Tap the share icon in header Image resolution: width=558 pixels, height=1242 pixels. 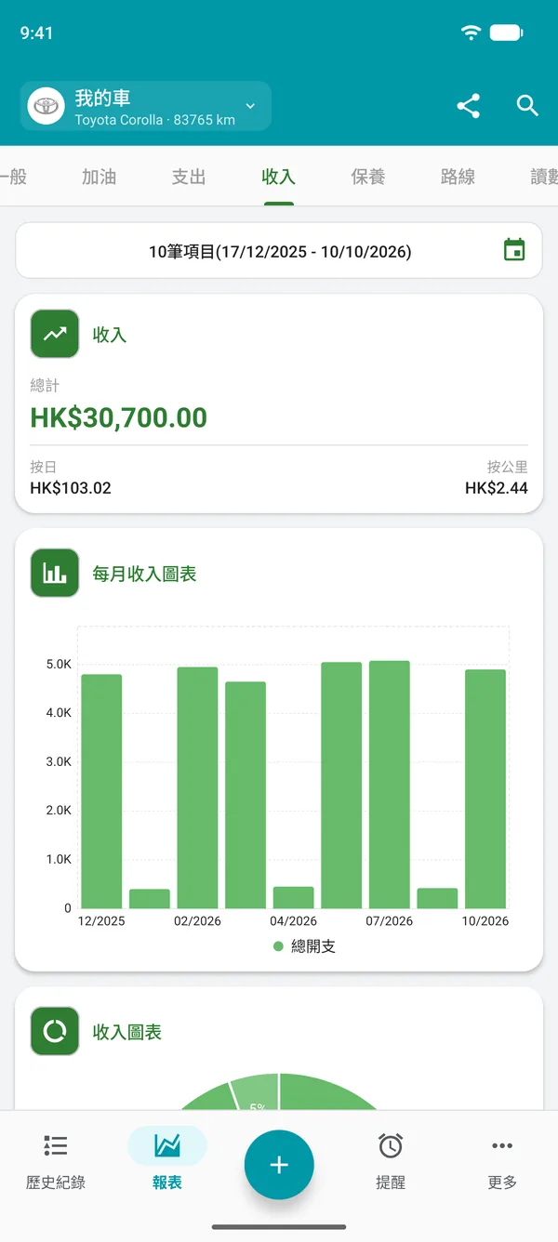[x=469, y=106]
